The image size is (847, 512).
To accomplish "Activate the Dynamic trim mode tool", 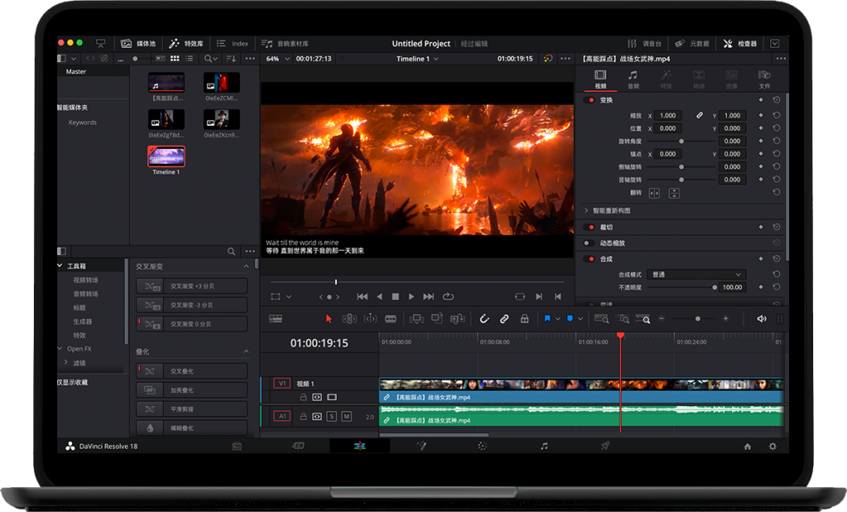I will 370,318.
